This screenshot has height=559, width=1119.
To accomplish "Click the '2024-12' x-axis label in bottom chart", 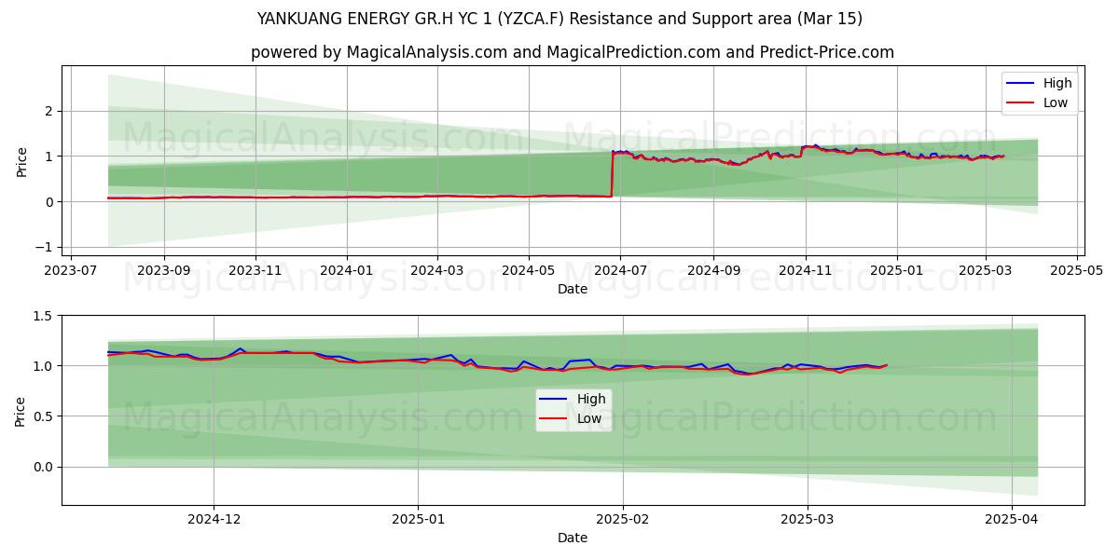I will (214, 521).
